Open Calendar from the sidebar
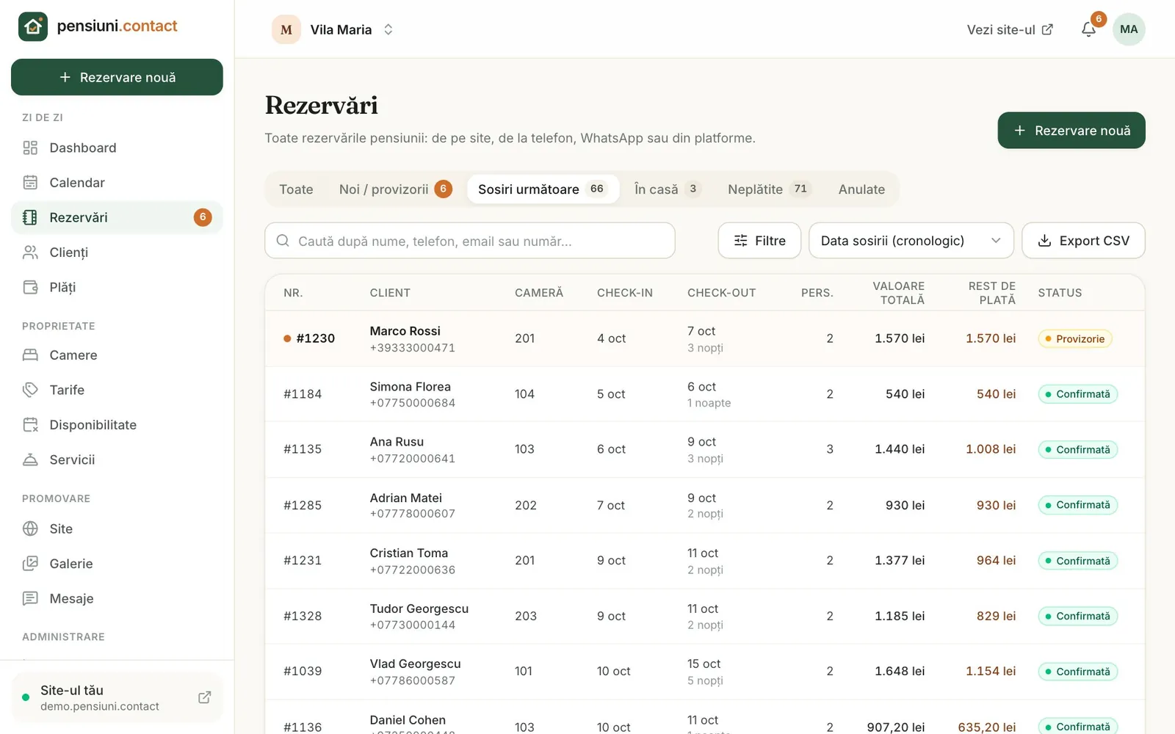This screenshot has height=734, width=1175. (117, 183)
